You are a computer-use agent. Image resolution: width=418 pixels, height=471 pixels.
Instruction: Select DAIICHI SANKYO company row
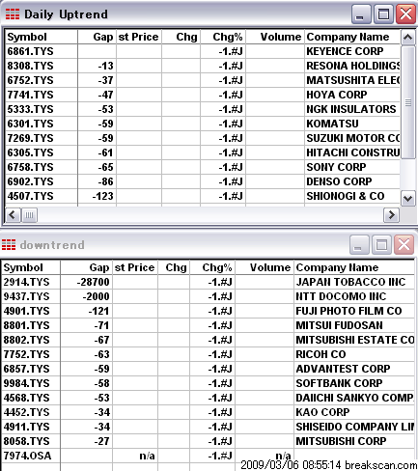[209, 398]
